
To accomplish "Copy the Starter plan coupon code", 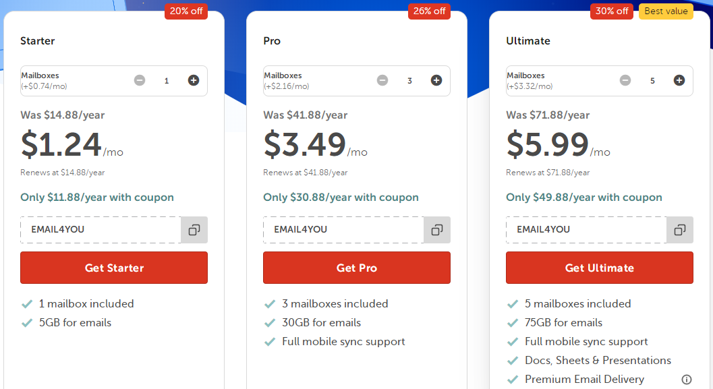I will coord(194,230).
